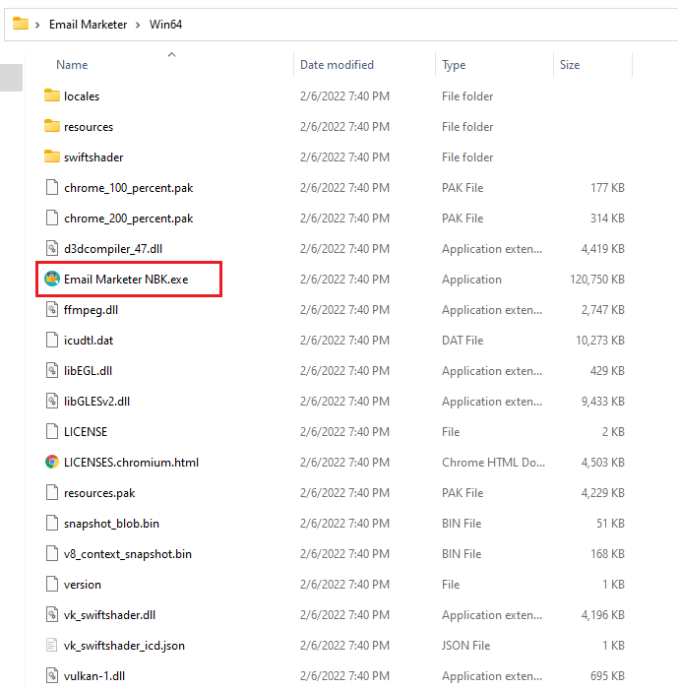Screen dimensions: 678x689
Task: Click the resources.pak file icon
Action: click(x=52, y=492)
